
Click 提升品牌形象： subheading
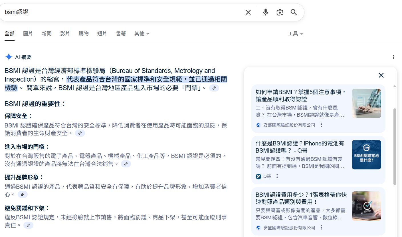(24, 177)
